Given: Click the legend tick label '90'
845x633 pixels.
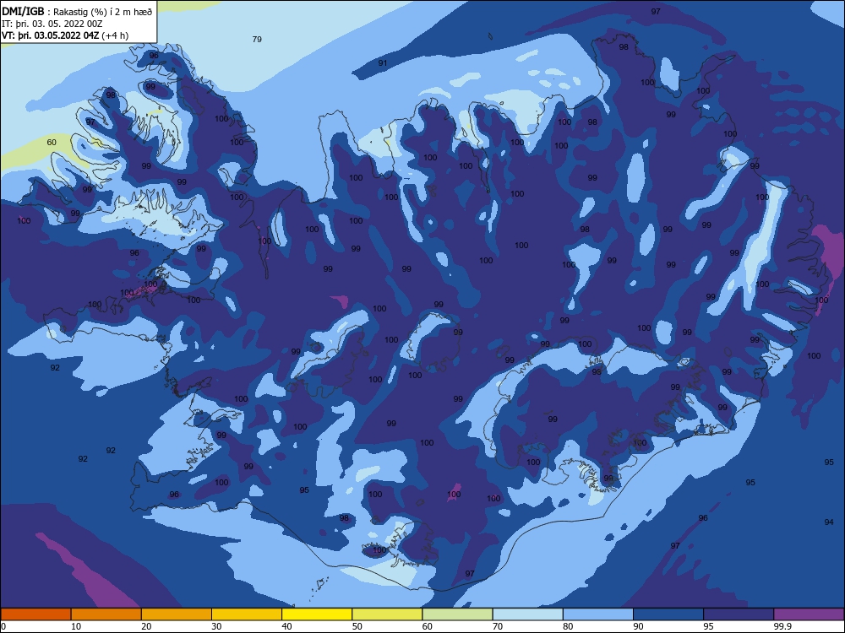Looking at the screenshot, I should pos(639,626).
